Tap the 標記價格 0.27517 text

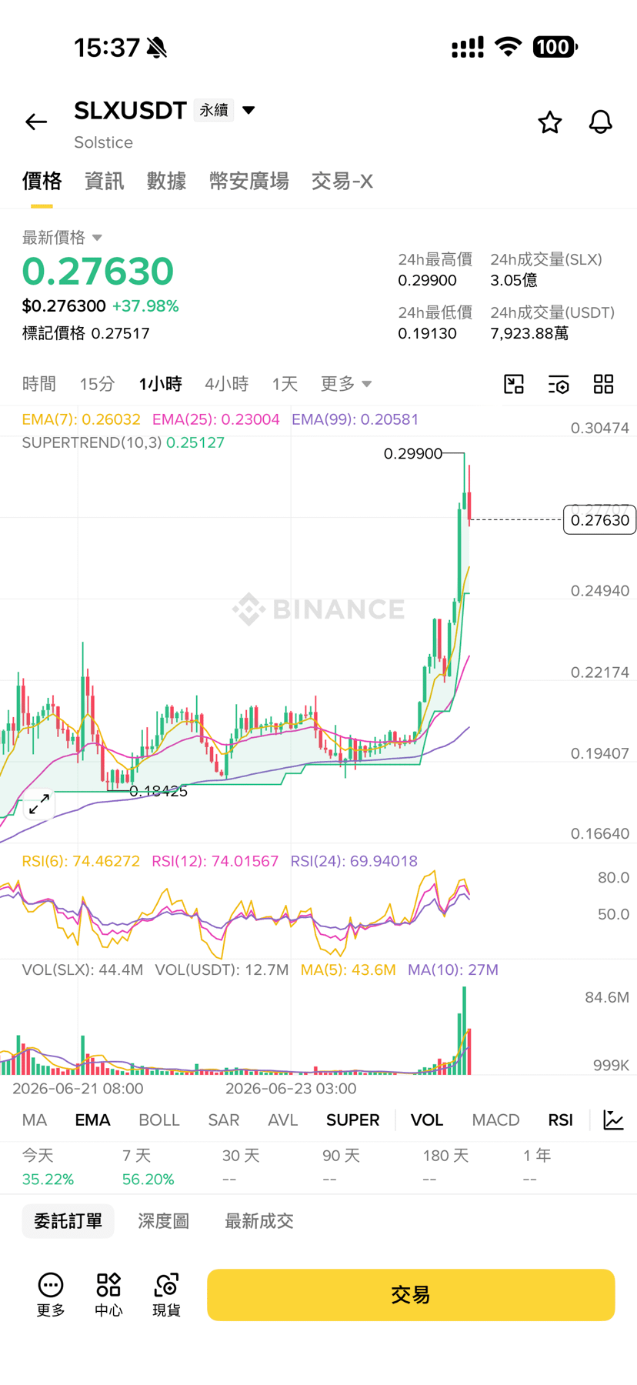(x=86, y=333)
